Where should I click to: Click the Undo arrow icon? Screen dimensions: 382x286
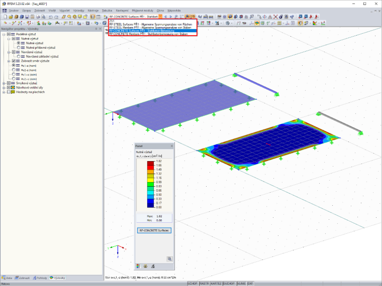tap(51, 17)
